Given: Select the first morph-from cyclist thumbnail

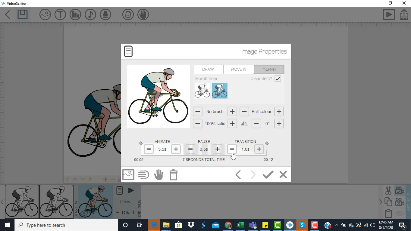Looking at the screenshot, I should (x=202, y=91).
